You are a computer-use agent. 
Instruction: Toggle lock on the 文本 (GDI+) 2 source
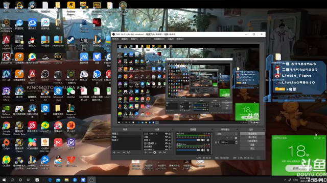point(170,134)
